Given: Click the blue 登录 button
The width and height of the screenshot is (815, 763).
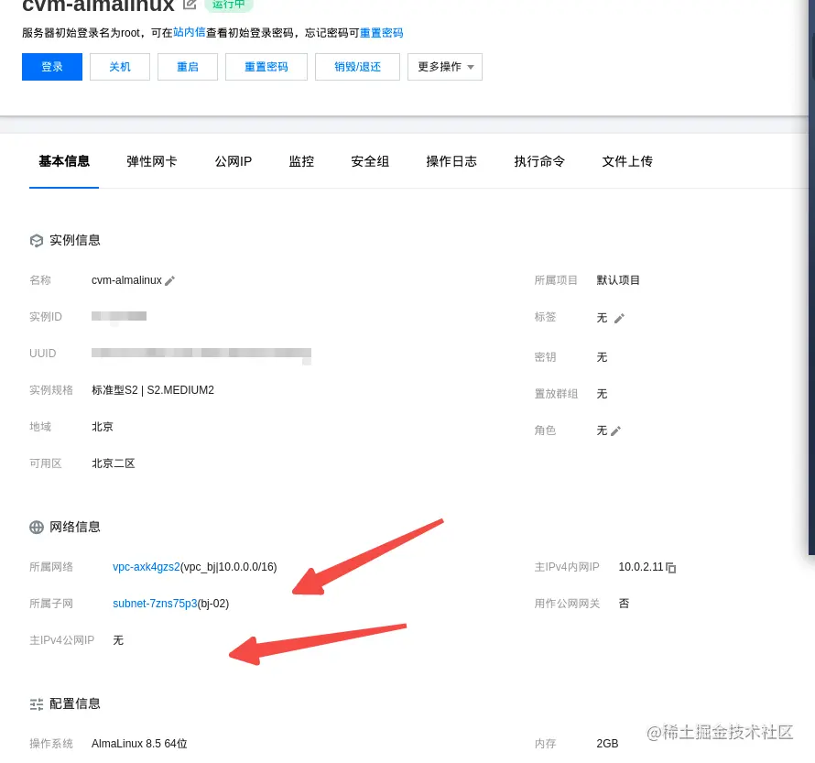Looking at the screenshot, I should (x=52, y=67).
